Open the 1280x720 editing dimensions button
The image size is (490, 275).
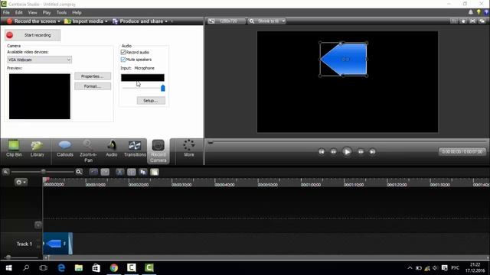[x=227, y=21]
